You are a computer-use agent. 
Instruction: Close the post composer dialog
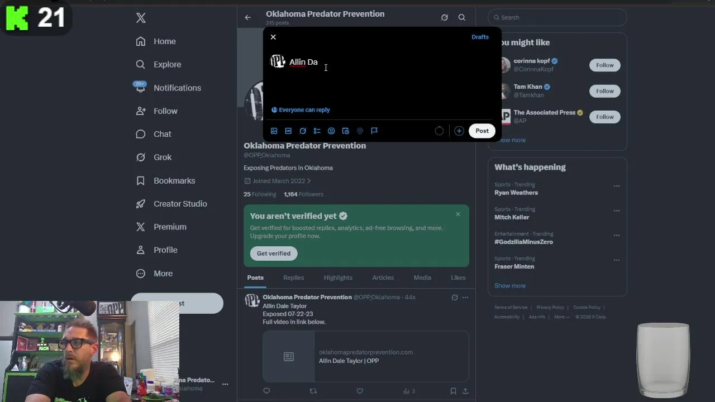tap(273, 37)
